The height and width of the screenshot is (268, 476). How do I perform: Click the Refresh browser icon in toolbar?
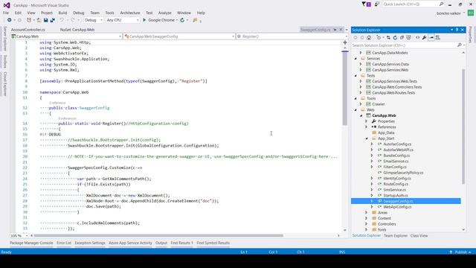coord(182,20)
